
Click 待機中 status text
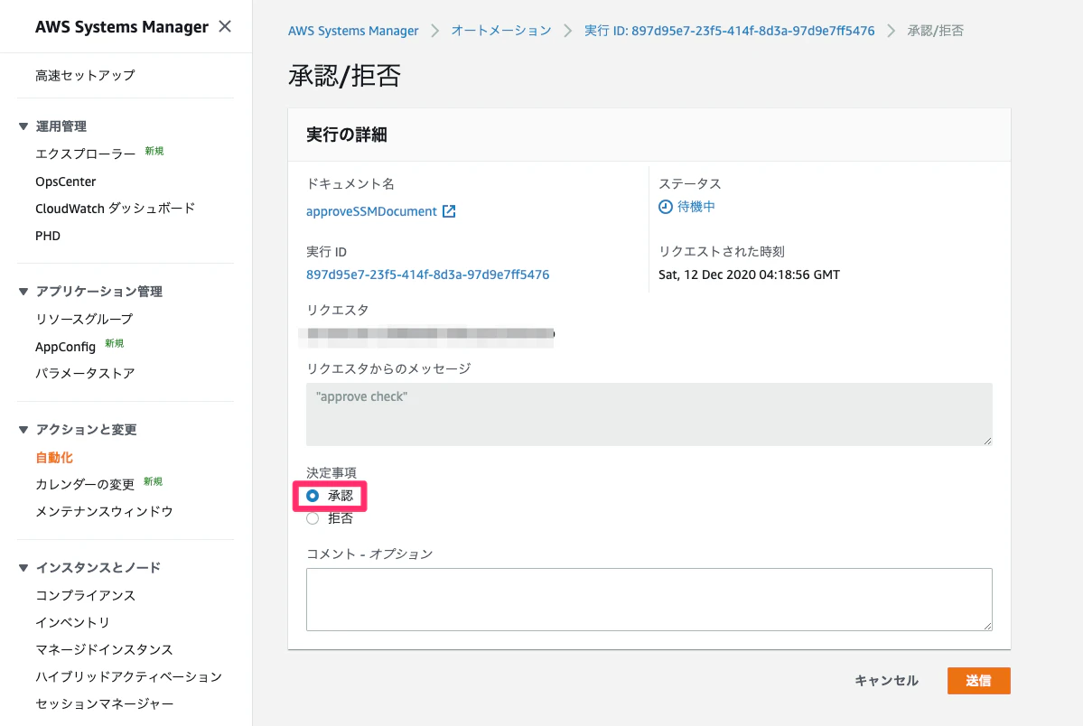tap(696, 207)
